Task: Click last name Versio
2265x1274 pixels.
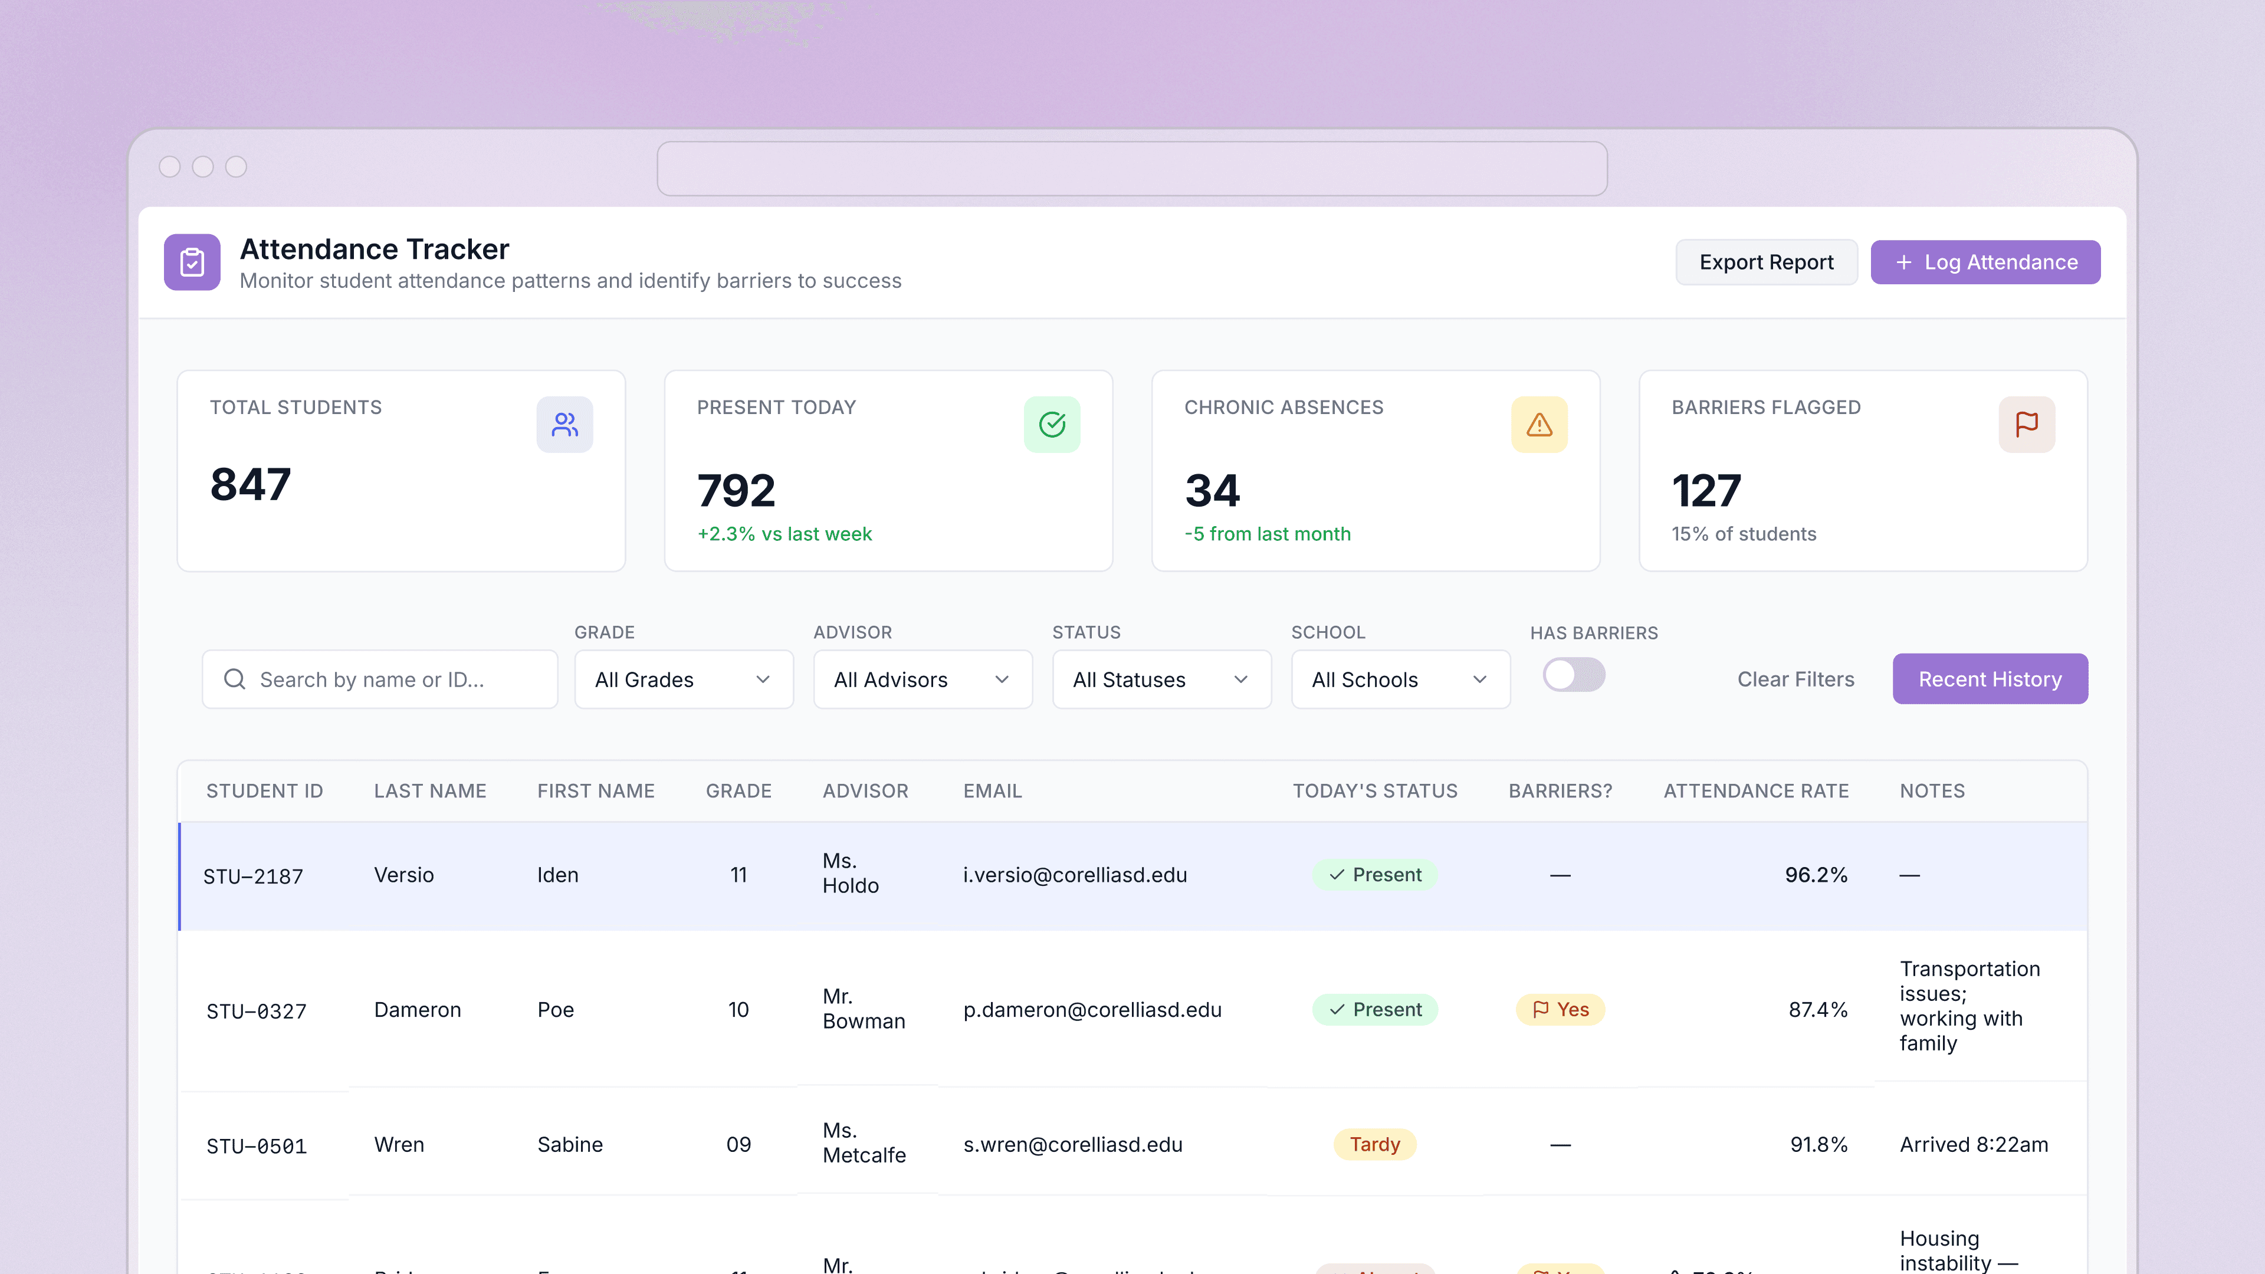Action: pos(403,875)
